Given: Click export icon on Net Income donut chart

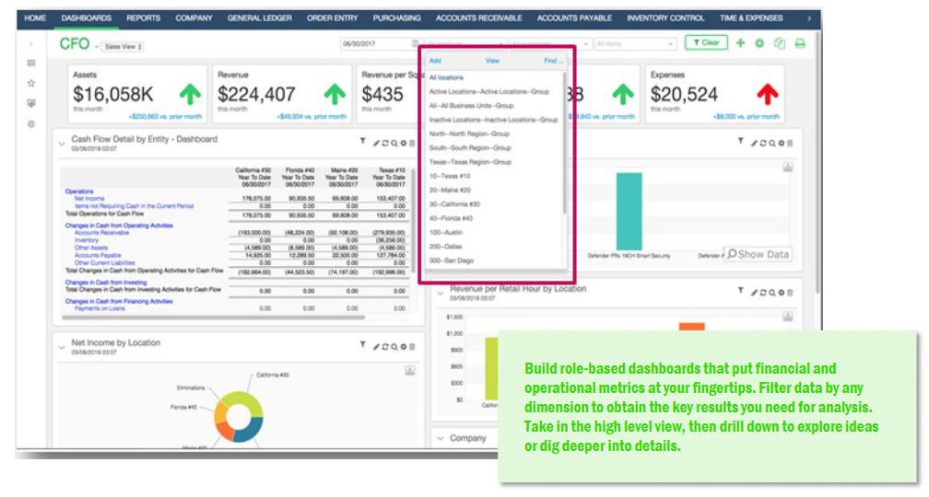Looking at the screenshot, I should click(x=409, y=370).
